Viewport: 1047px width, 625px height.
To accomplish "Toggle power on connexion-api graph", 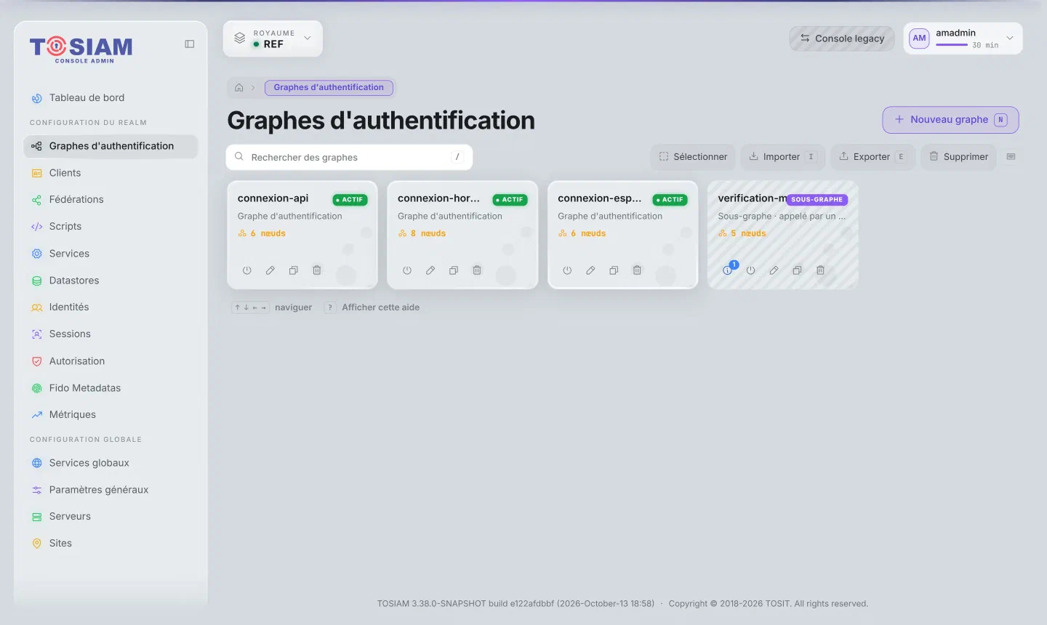I will (x=247, y=270).
